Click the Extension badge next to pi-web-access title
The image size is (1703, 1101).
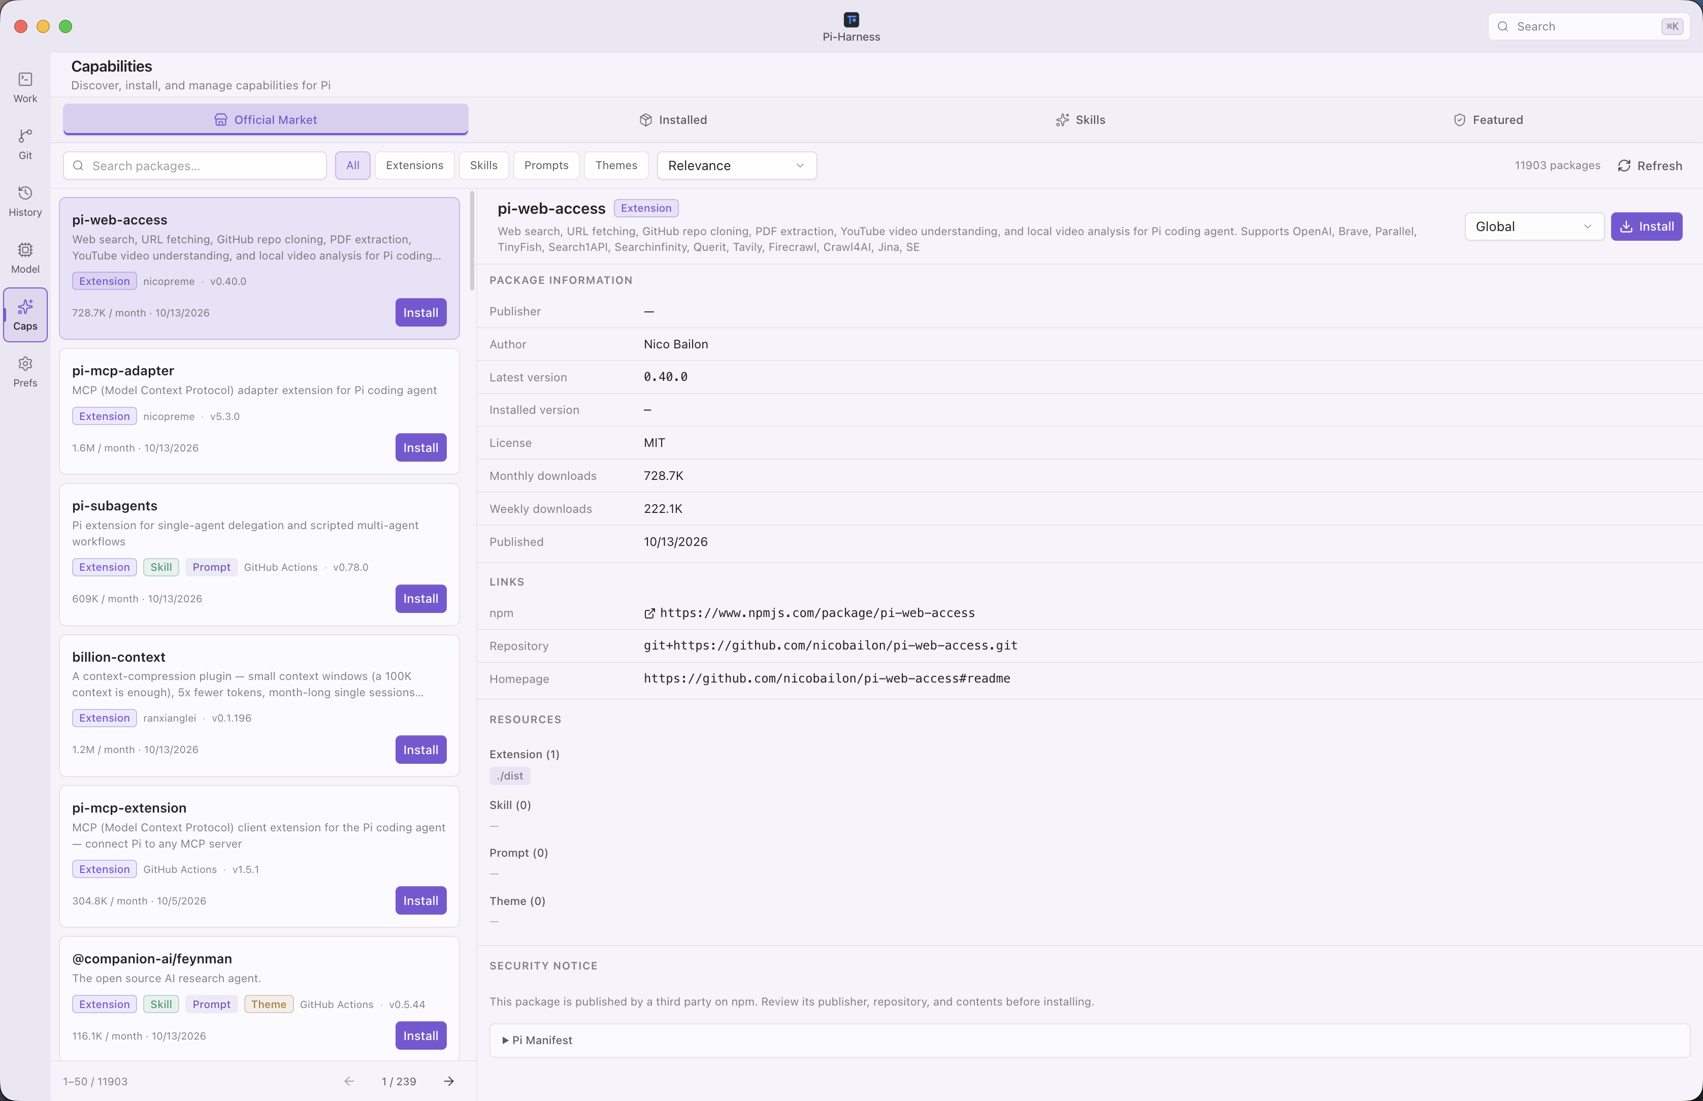point(646,208)
